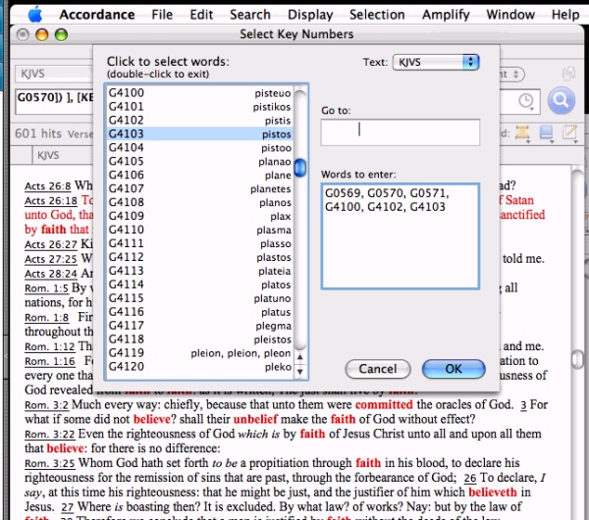The image size is (589, 520).
Task: Open the search history clock icon
Action: coord(526,101)
